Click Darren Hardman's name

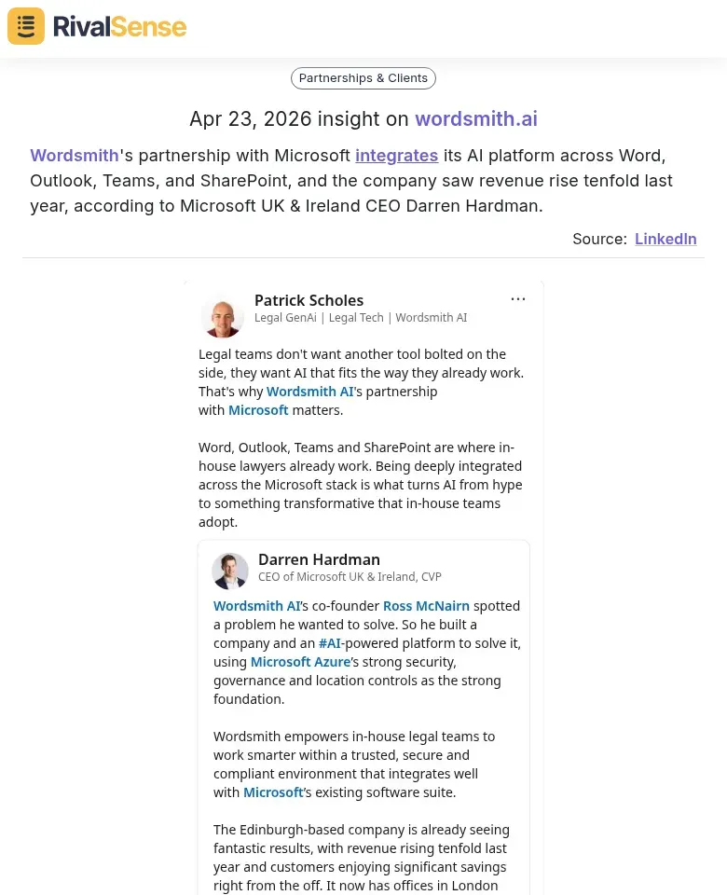pos(319,559)
